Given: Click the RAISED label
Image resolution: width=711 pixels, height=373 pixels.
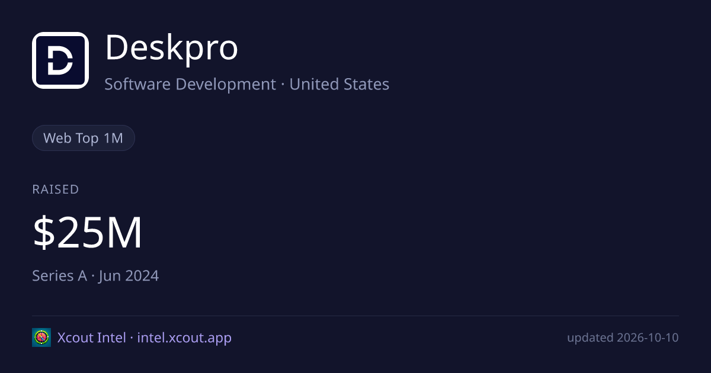Looking at the screenshot, I should pyautogui.click(x=56, y=189).
